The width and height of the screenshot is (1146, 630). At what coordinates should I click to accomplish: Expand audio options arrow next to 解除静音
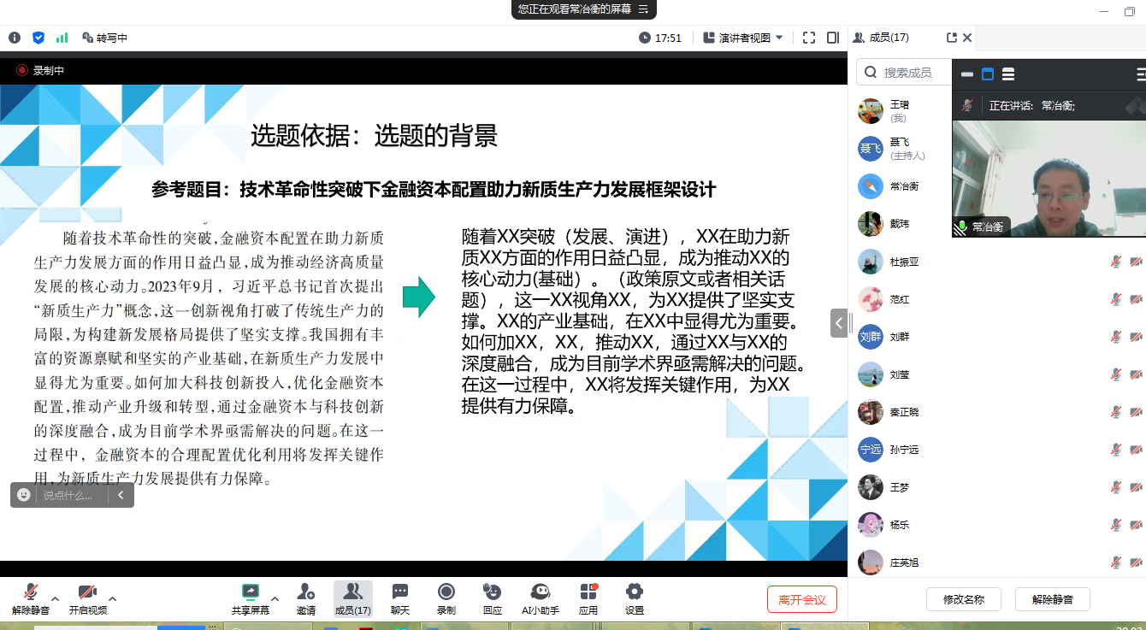(x=56, y=598)
